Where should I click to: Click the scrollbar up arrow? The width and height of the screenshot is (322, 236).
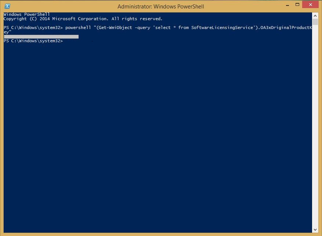pos(315,15)
